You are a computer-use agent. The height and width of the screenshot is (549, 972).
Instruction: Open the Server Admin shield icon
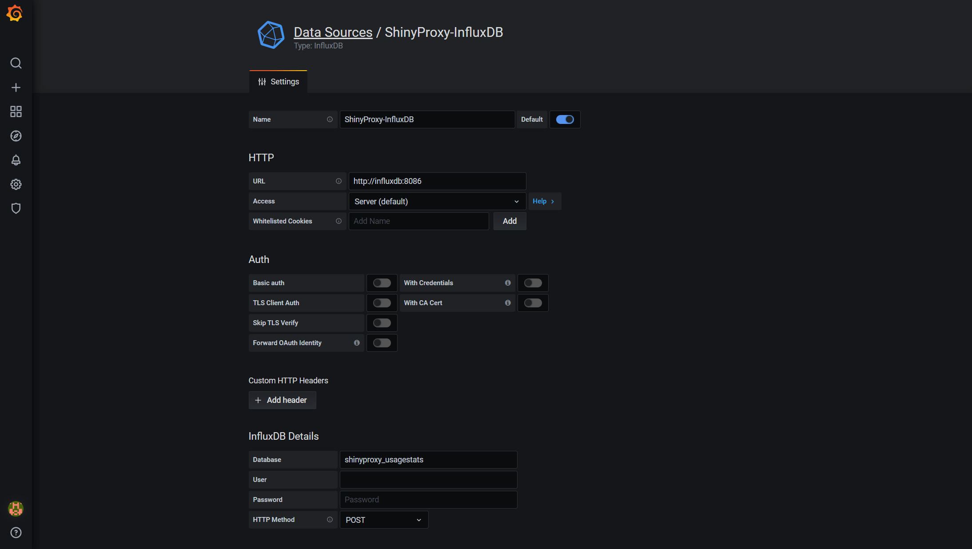click(16, 208)
